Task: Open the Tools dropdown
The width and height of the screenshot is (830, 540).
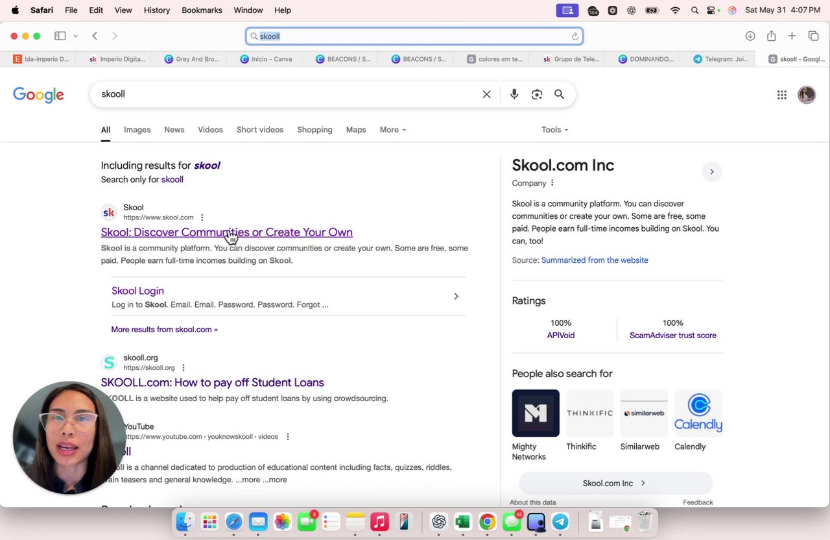Action: pyautogui.click(x=554, y=130)
